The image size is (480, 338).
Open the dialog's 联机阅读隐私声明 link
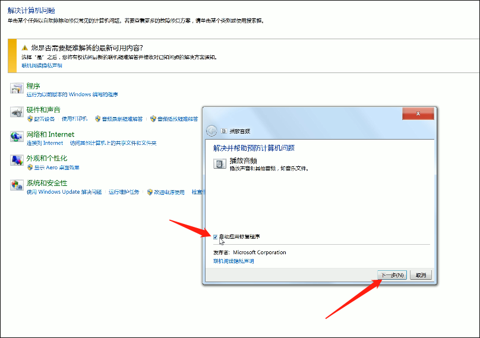(233, 261)
